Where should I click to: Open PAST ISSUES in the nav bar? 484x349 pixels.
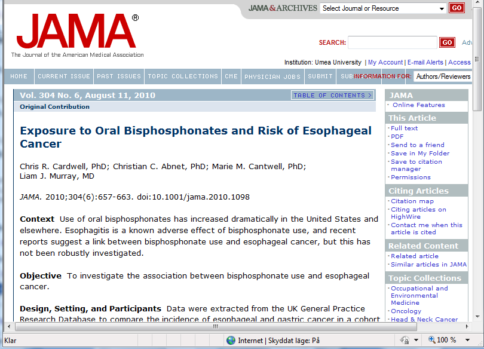click(x=119, y=76)
